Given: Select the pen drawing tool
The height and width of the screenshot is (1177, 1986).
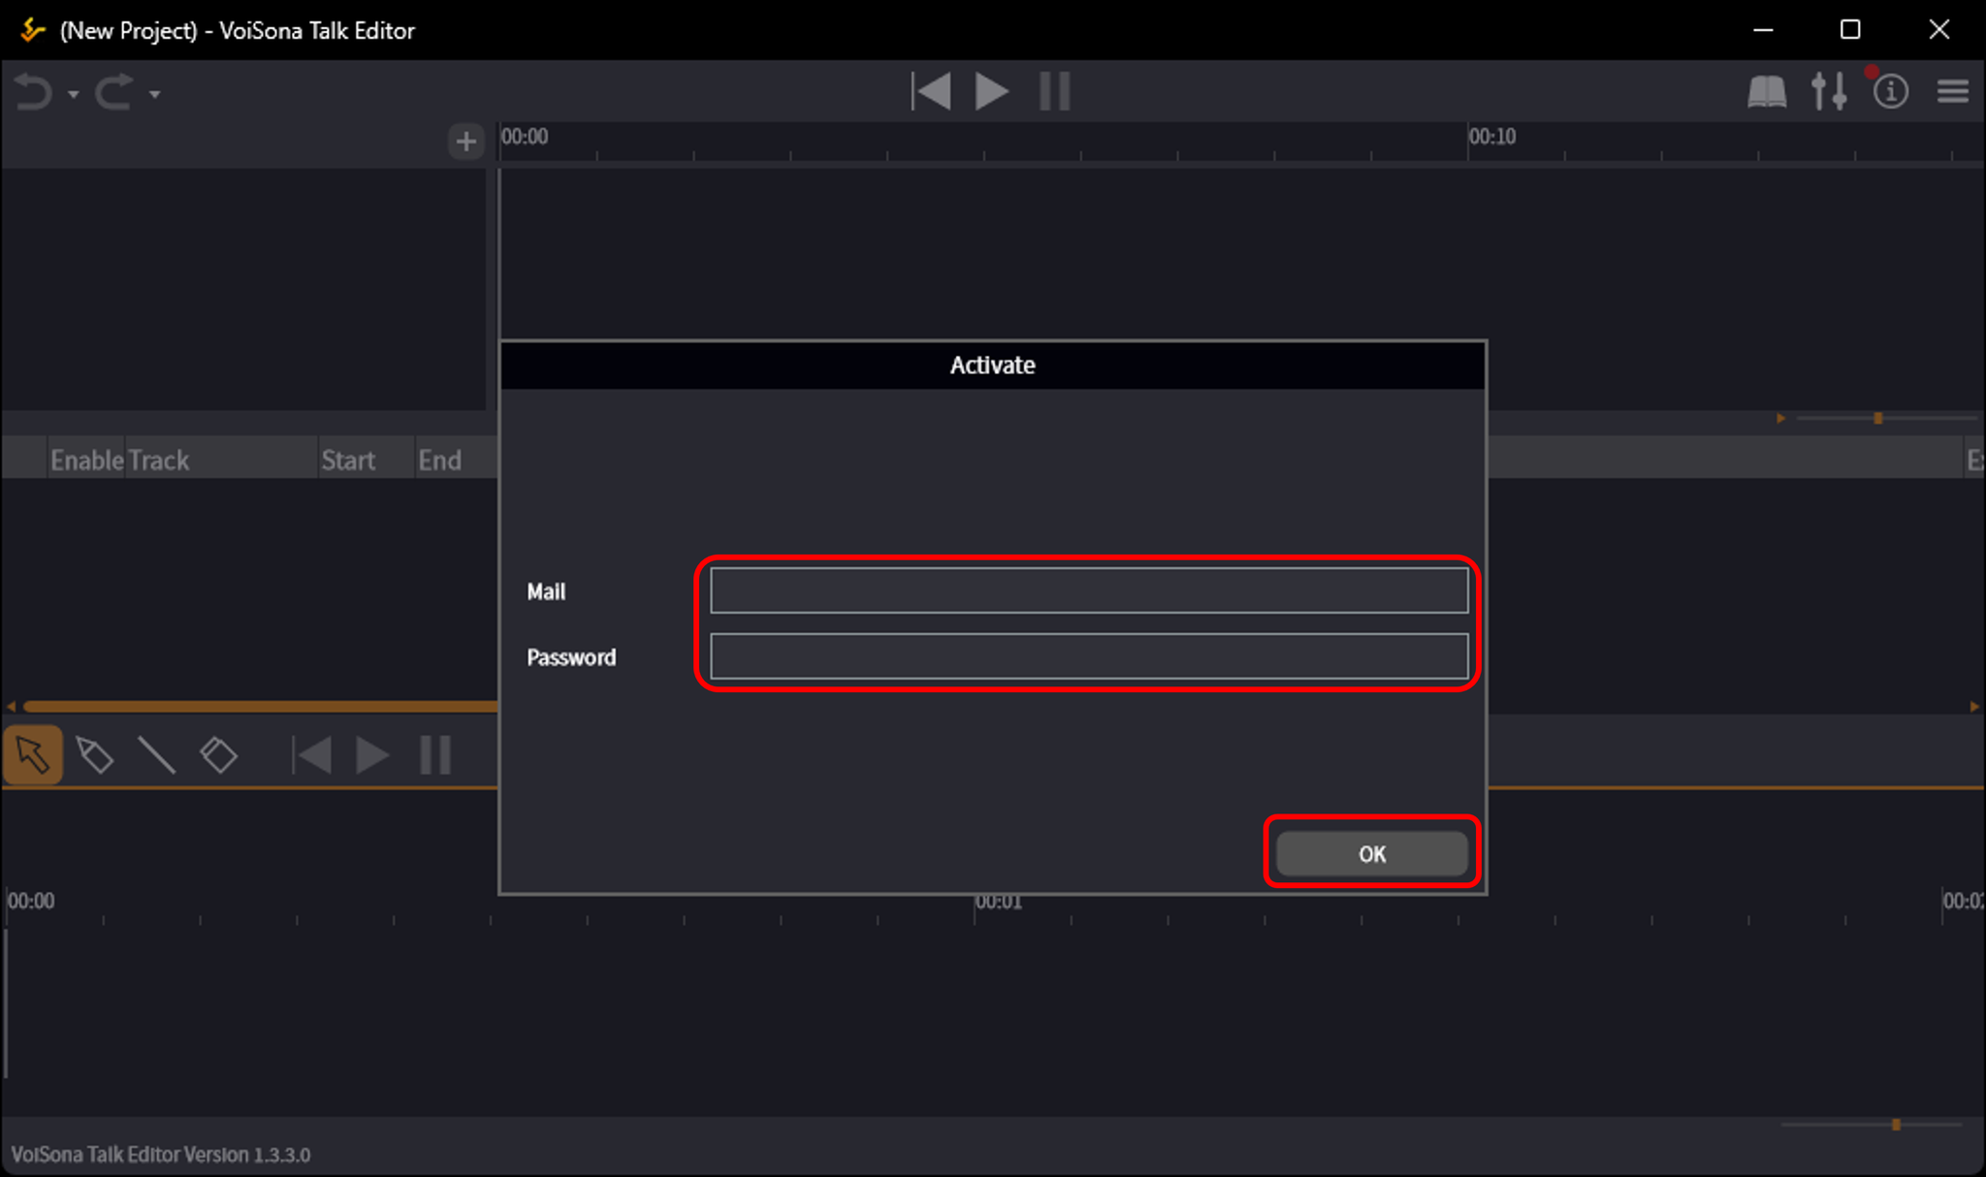Looking at the screenshot, I should pyautogui.click(x=95, y=755).
